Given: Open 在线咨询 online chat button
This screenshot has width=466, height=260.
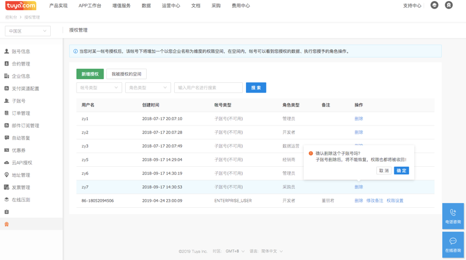Looking at the screenshot, I should pyautogui.click(x=453, y=245).
